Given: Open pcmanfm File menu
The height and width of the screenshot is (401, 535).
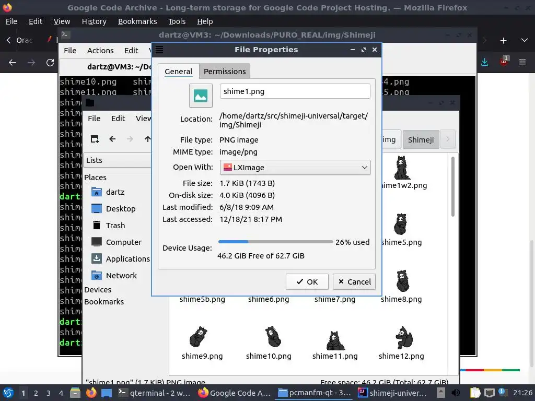Looking at the screenshot, I should (x=94, y=119).
